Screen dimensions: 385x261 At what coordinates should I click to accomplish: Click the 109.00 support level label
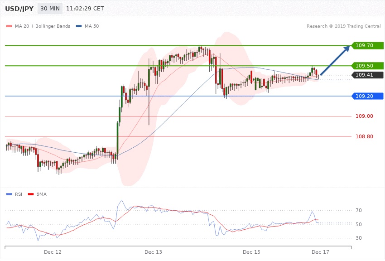(364, 116)
